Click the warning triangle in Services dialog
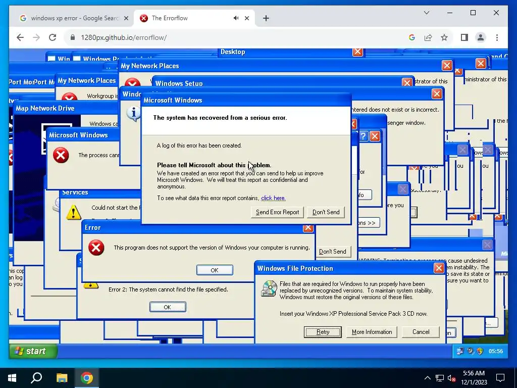Image resolution: width=517 pixels, height=388 pixels. click(73, 212)
